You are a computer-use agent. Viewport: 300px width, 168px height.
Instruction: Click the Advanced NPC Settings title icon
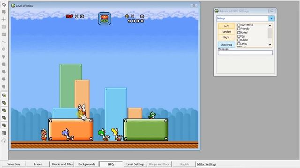click(217, 11)
